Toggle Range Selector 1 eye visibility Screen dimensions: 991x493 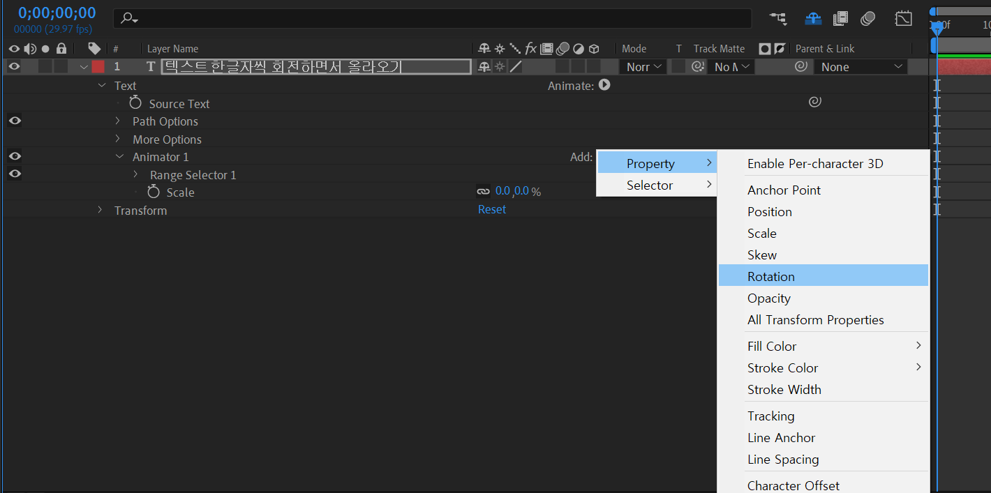(x=14, y=174)
